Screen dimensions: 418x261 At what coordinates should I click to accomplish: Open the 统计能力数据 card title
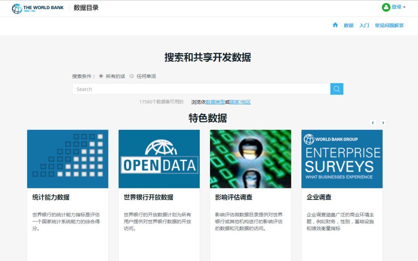coord(51,197)
